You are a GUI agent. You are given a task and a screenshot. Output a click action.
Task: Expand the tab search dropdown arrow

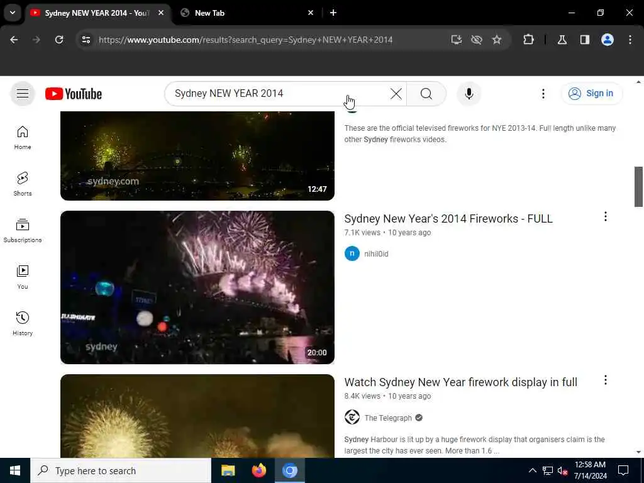[13, 13]
